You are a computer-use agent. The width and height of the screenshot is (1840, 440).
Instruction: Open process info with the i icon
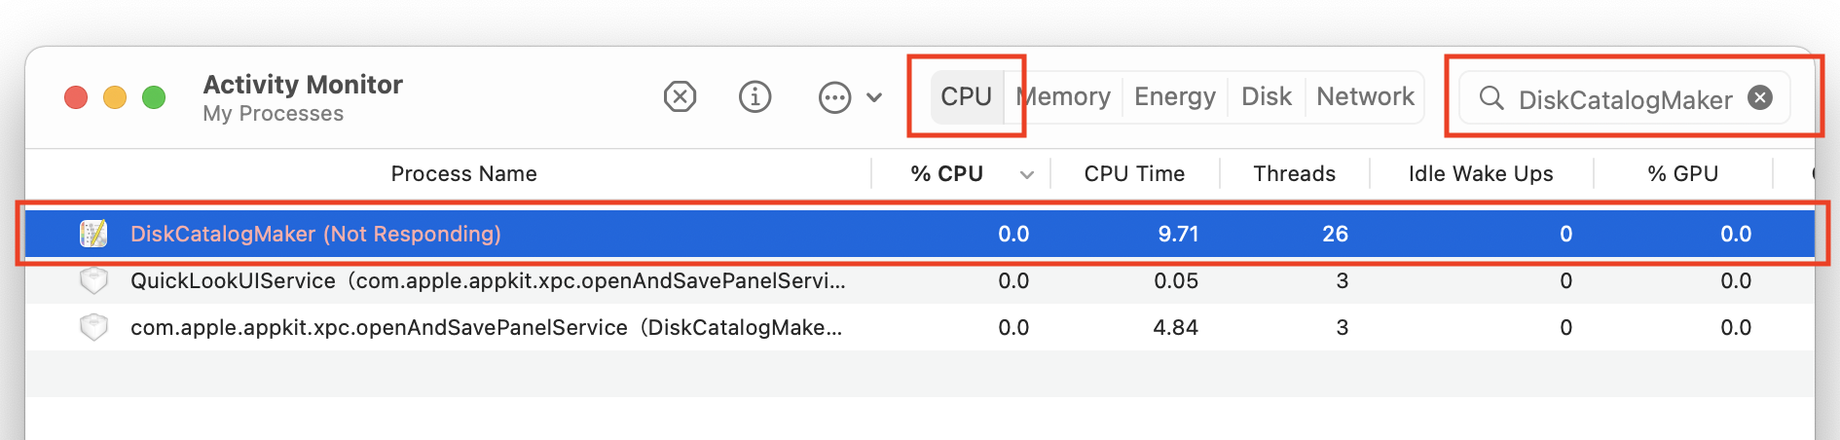click(x=754, y=97)
